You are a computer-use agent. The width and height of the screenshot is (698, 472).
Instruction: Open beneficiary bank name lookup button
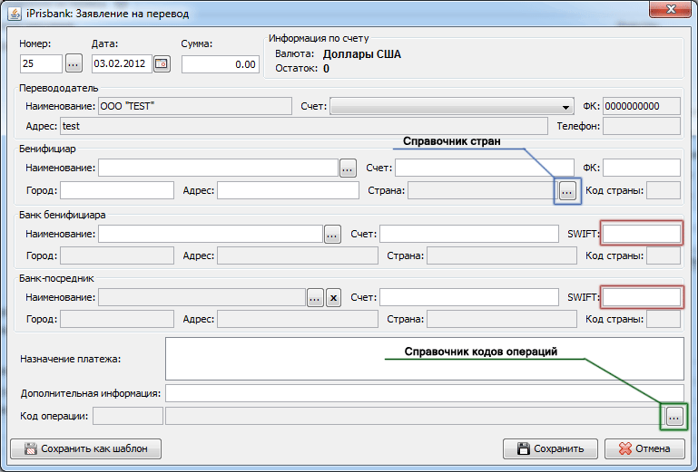click(x=332, y=235)
